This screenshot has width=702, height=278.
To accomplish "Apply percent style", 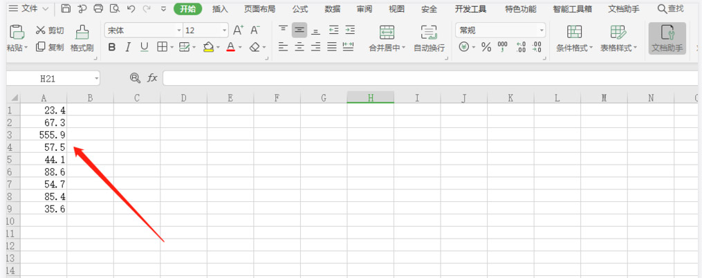I will (x=486, y=47).
